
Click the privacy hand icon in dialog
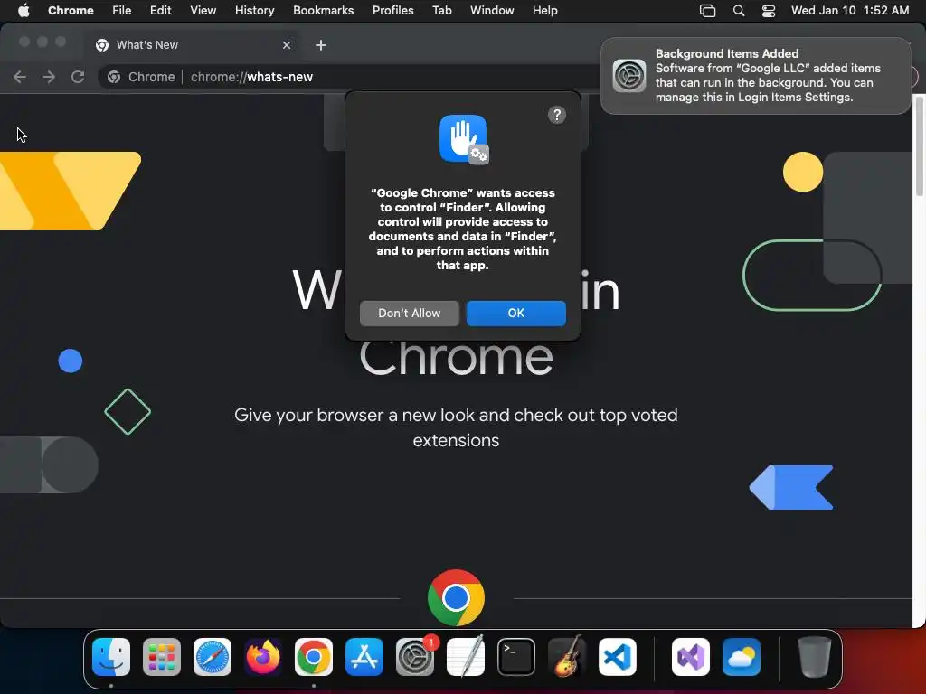[x=464, y=139]
